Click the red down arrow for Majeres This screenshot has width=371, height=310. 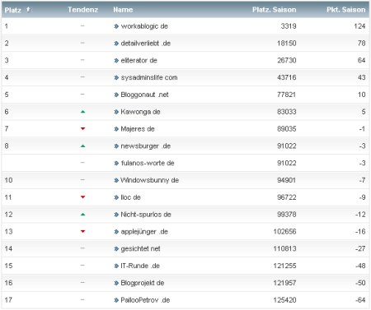(82, 128)
